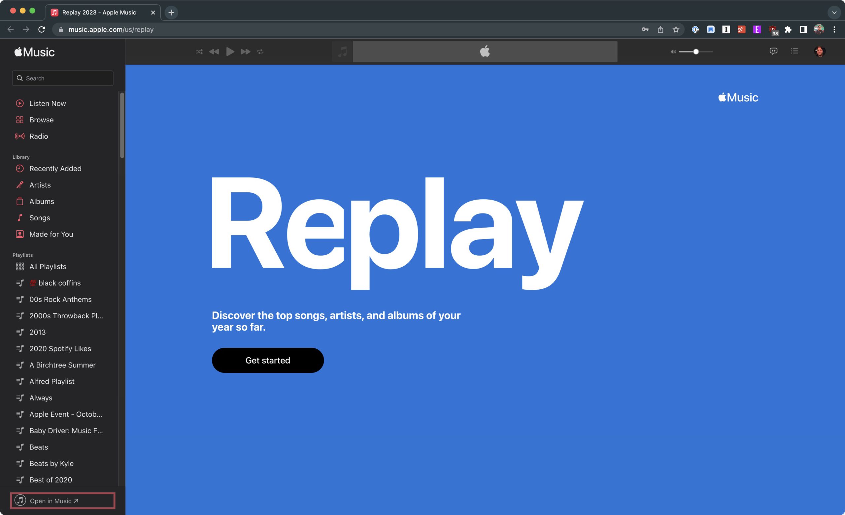Open a new browser tab
Viewport: 845px width, 515px height.
171,13
